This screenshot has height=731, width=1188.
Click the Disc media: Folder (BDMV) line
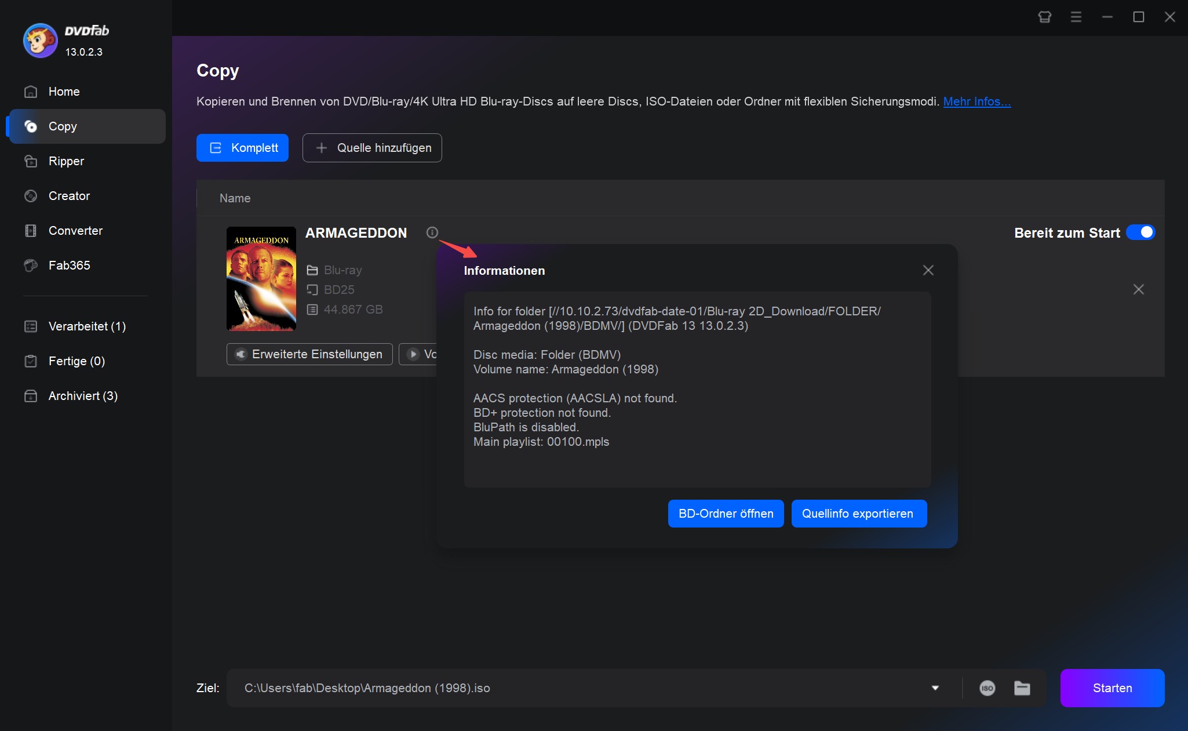point(547,355)
